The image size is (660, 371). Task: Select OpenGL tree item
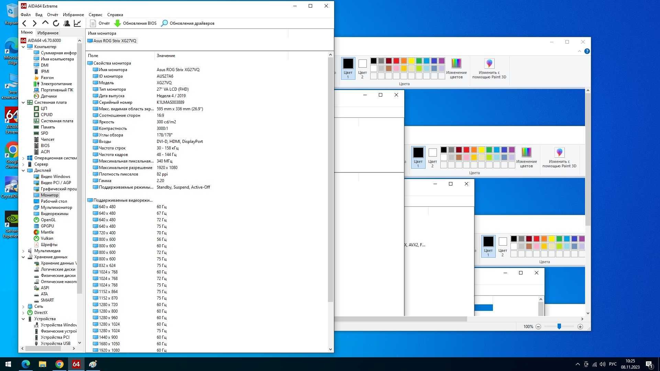point(48,220)
